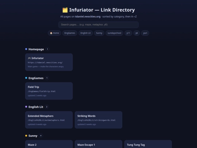Click the folder icon beside the Infuriator title

65,10
